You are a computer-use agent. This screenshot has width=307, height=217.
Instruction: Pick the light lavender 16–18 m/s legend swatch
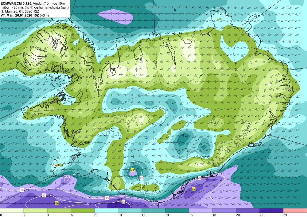201,210
